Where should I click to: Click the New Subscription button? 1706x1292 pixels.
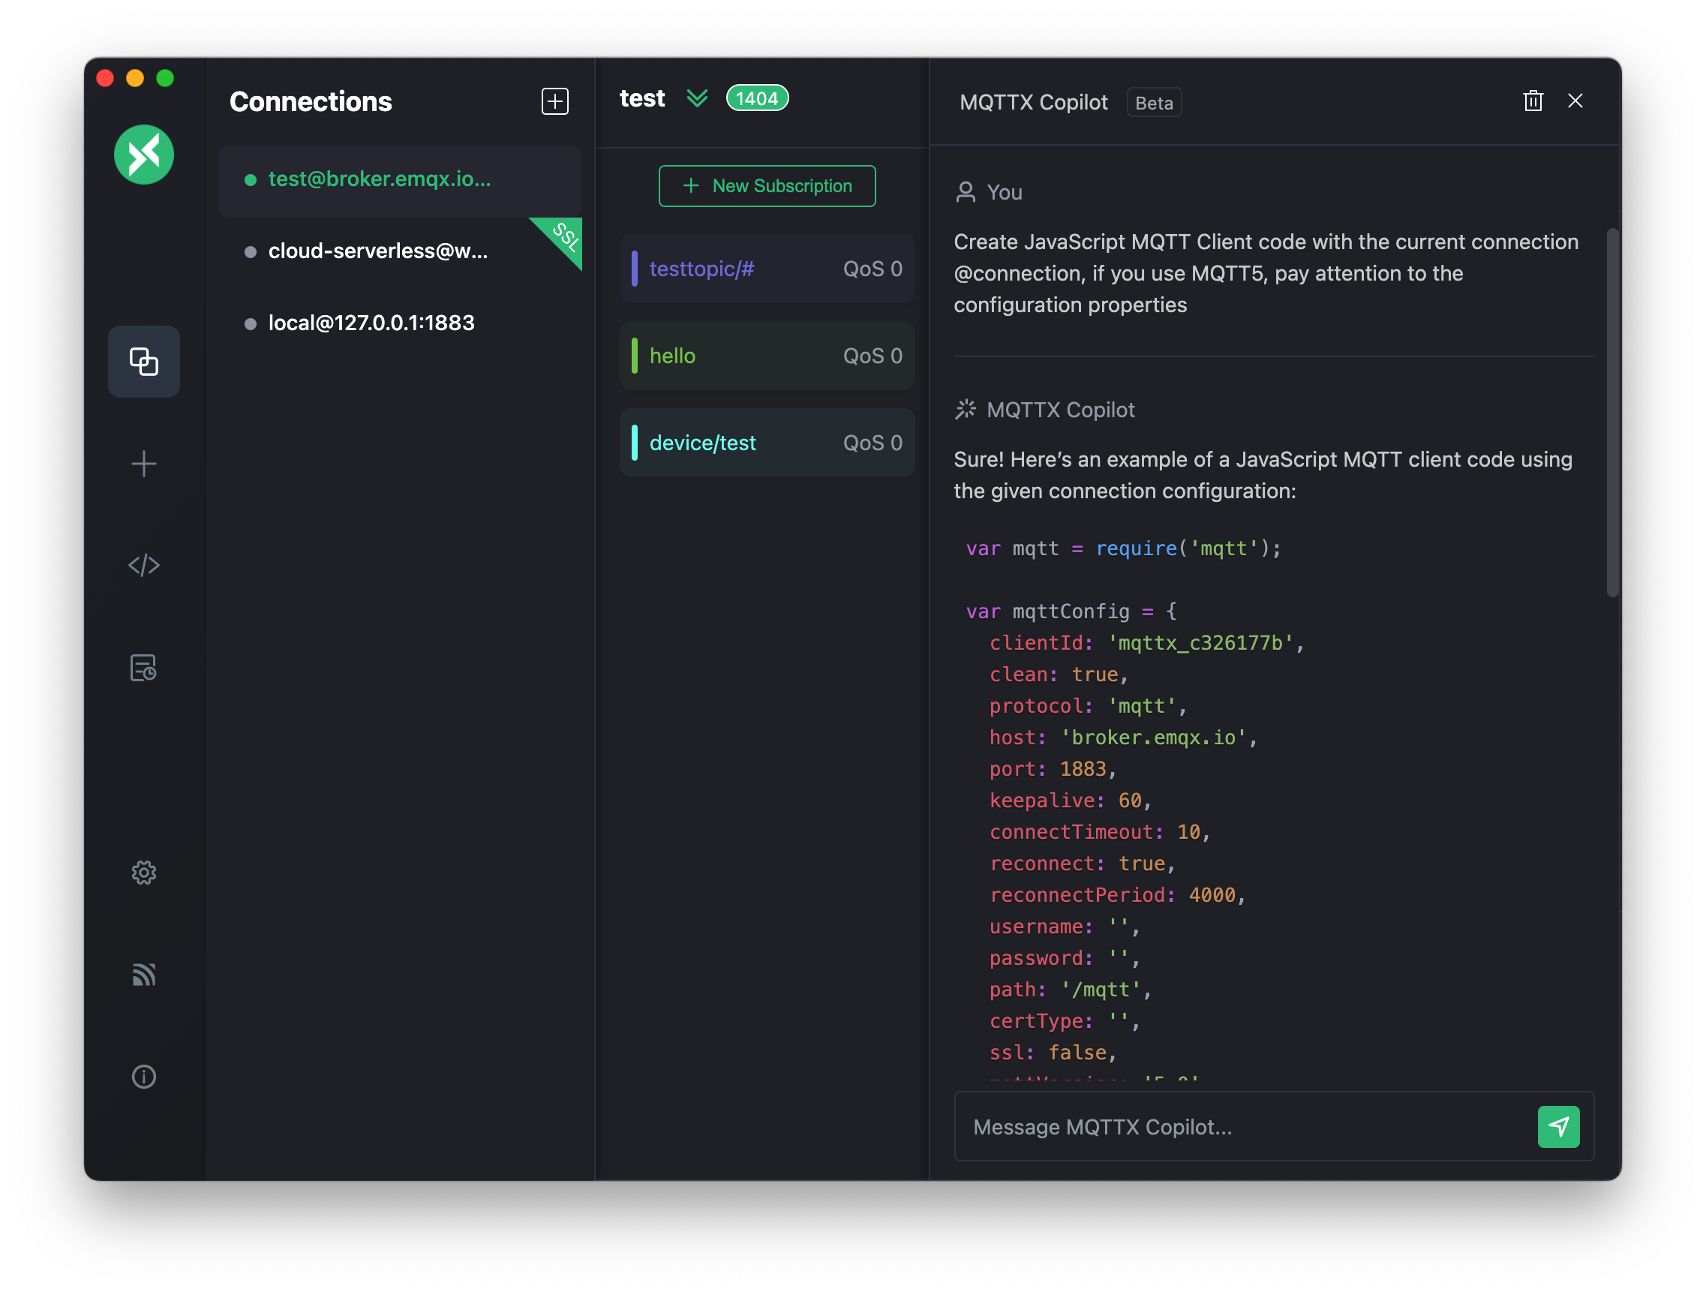(767, 186)
